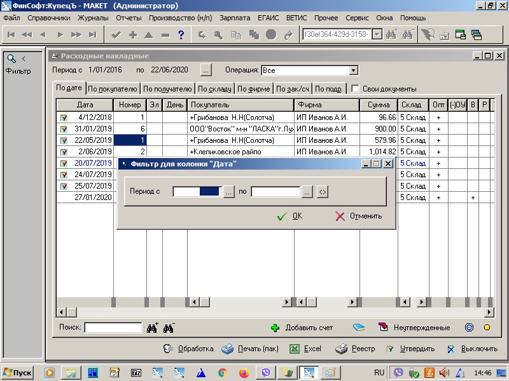
Task: Switch to the По фирме tab
Action: click(x=253, y=89)
